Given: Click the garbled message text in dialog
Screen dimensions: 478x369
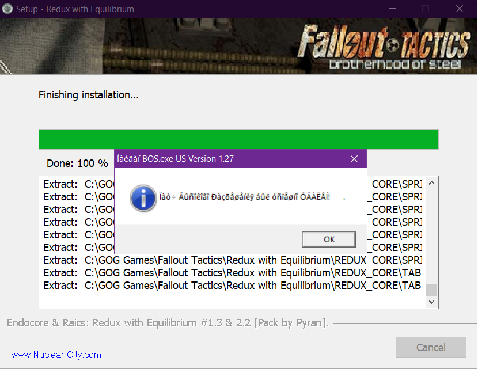Looking at the screenshot, I should coord(245,197).
